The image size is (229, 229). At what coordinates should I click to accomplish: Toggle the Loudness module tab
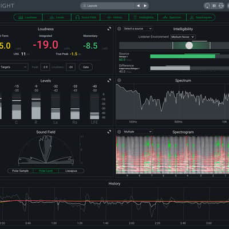coord(28,17)
